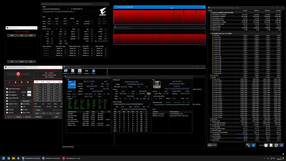The image size is (286, 161).
Task: Click RING tab in Limit Reasons window
Action: [31, 35]
